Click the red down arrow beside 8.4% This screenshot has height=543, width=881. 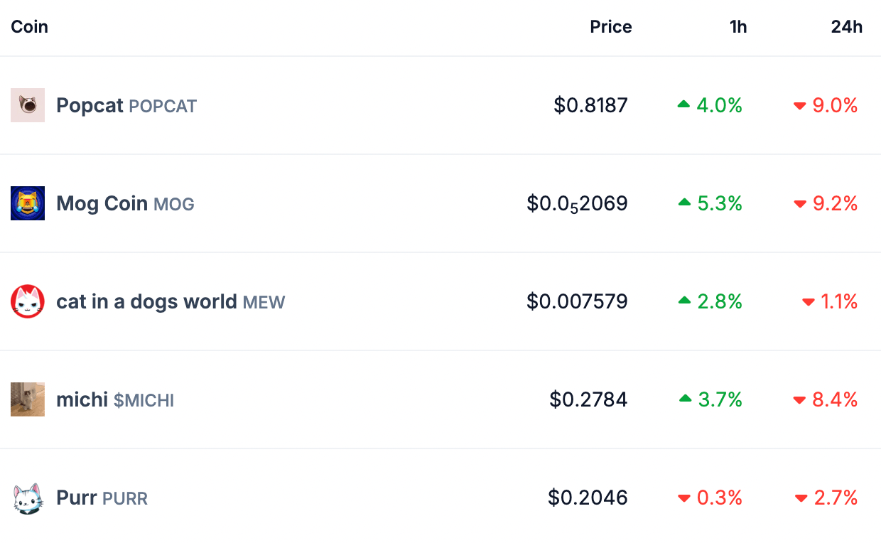coord(799,400)
